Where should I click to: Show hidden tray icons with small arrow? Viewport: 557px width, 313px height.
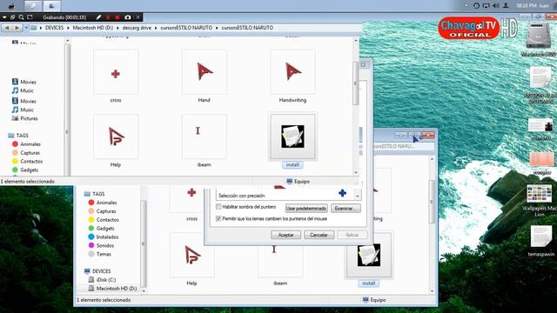point(466,6)
